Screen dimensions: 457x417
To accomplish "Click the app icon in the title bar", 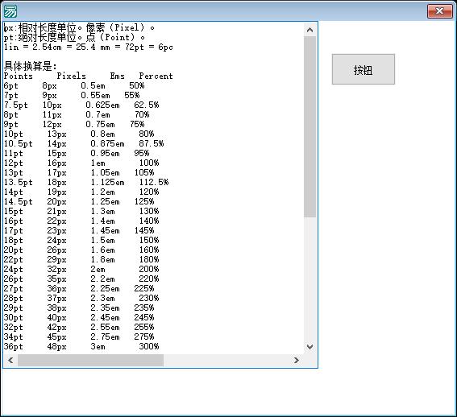I will point(10,11).
